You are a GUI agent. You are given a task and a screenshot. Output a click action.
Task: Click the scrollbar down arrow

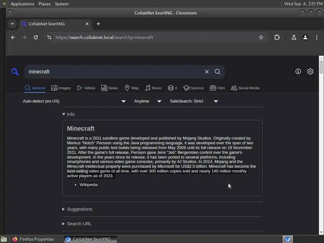point(321,233)
